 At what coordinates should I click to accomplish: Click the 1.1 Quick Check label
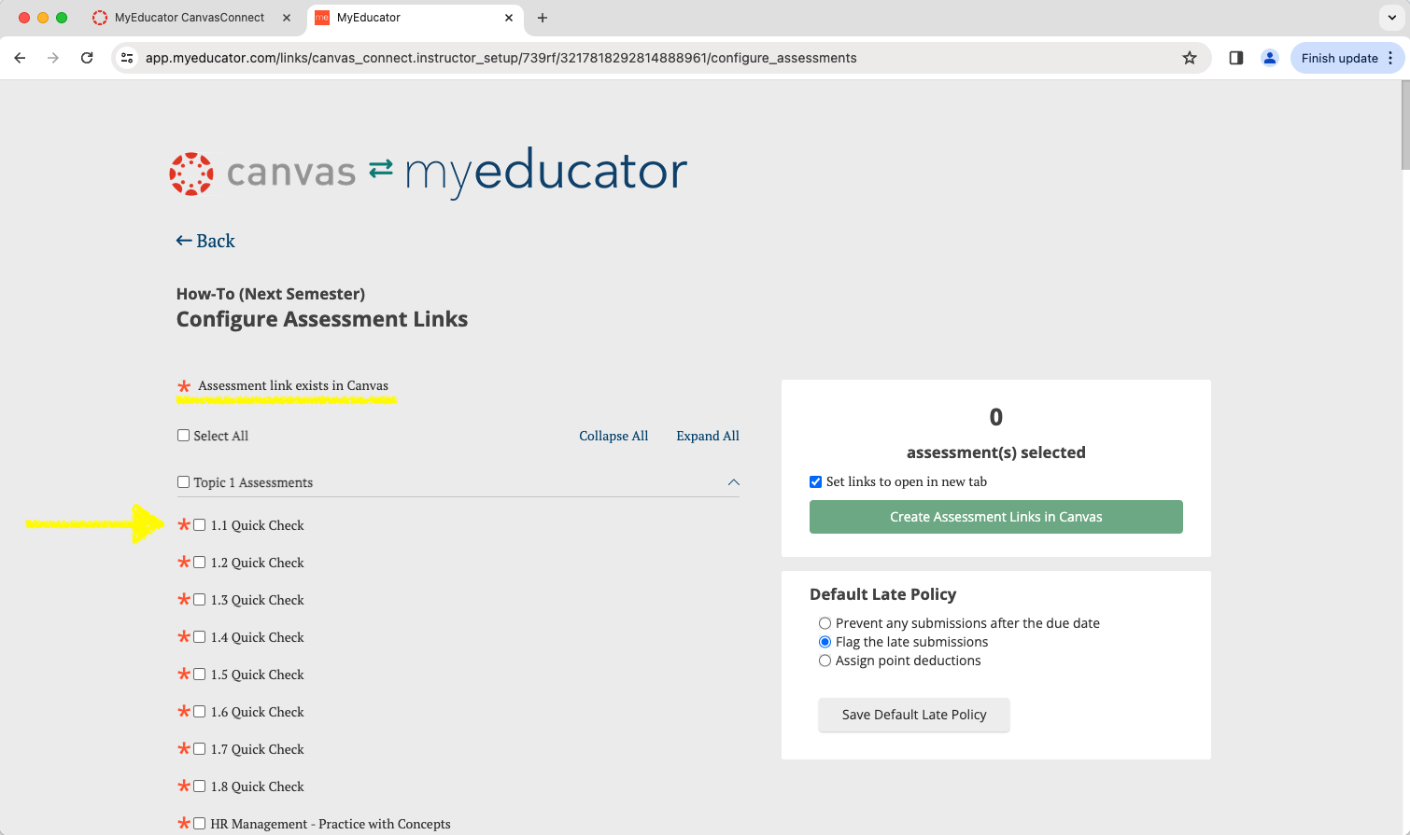[x=258, y=525]
